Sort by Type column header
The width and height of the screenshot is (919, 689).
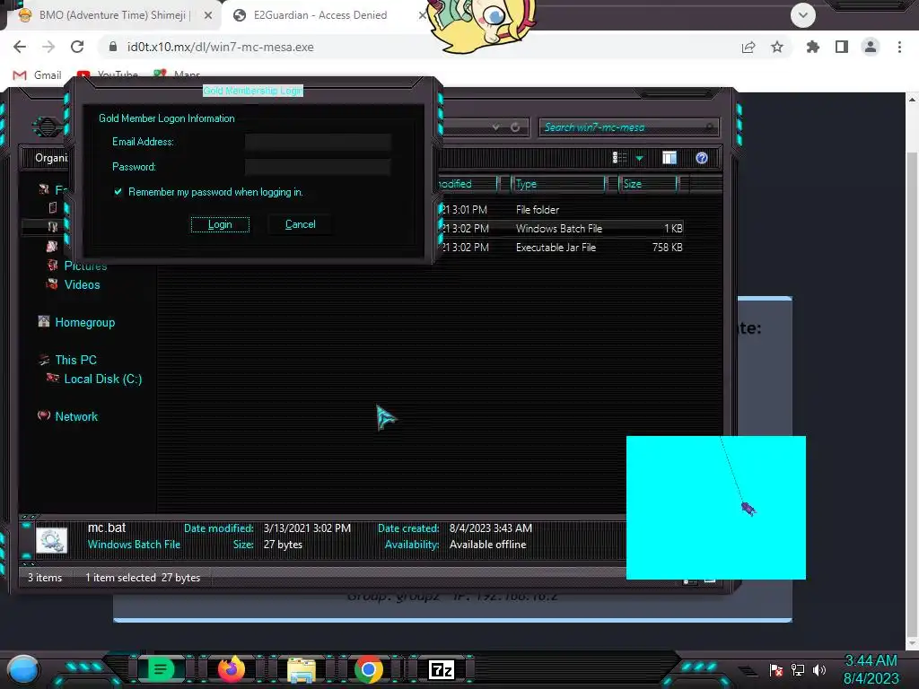click(x=557, y=184)
